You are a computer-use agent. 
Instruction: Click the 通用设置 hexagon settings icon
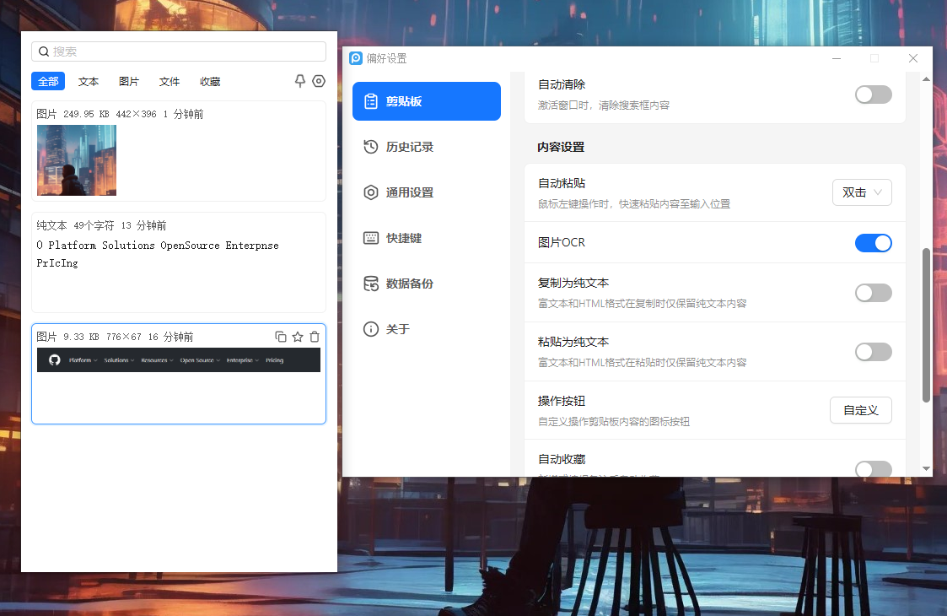coord(371,192)
